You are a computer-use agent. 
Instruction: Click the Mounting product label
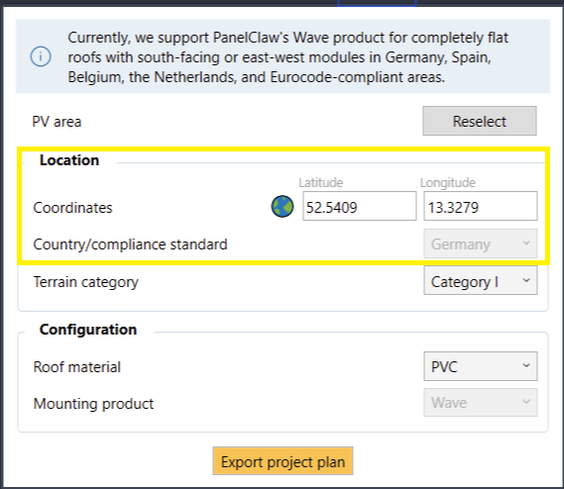pyautogui.click(x=93, y=404)
